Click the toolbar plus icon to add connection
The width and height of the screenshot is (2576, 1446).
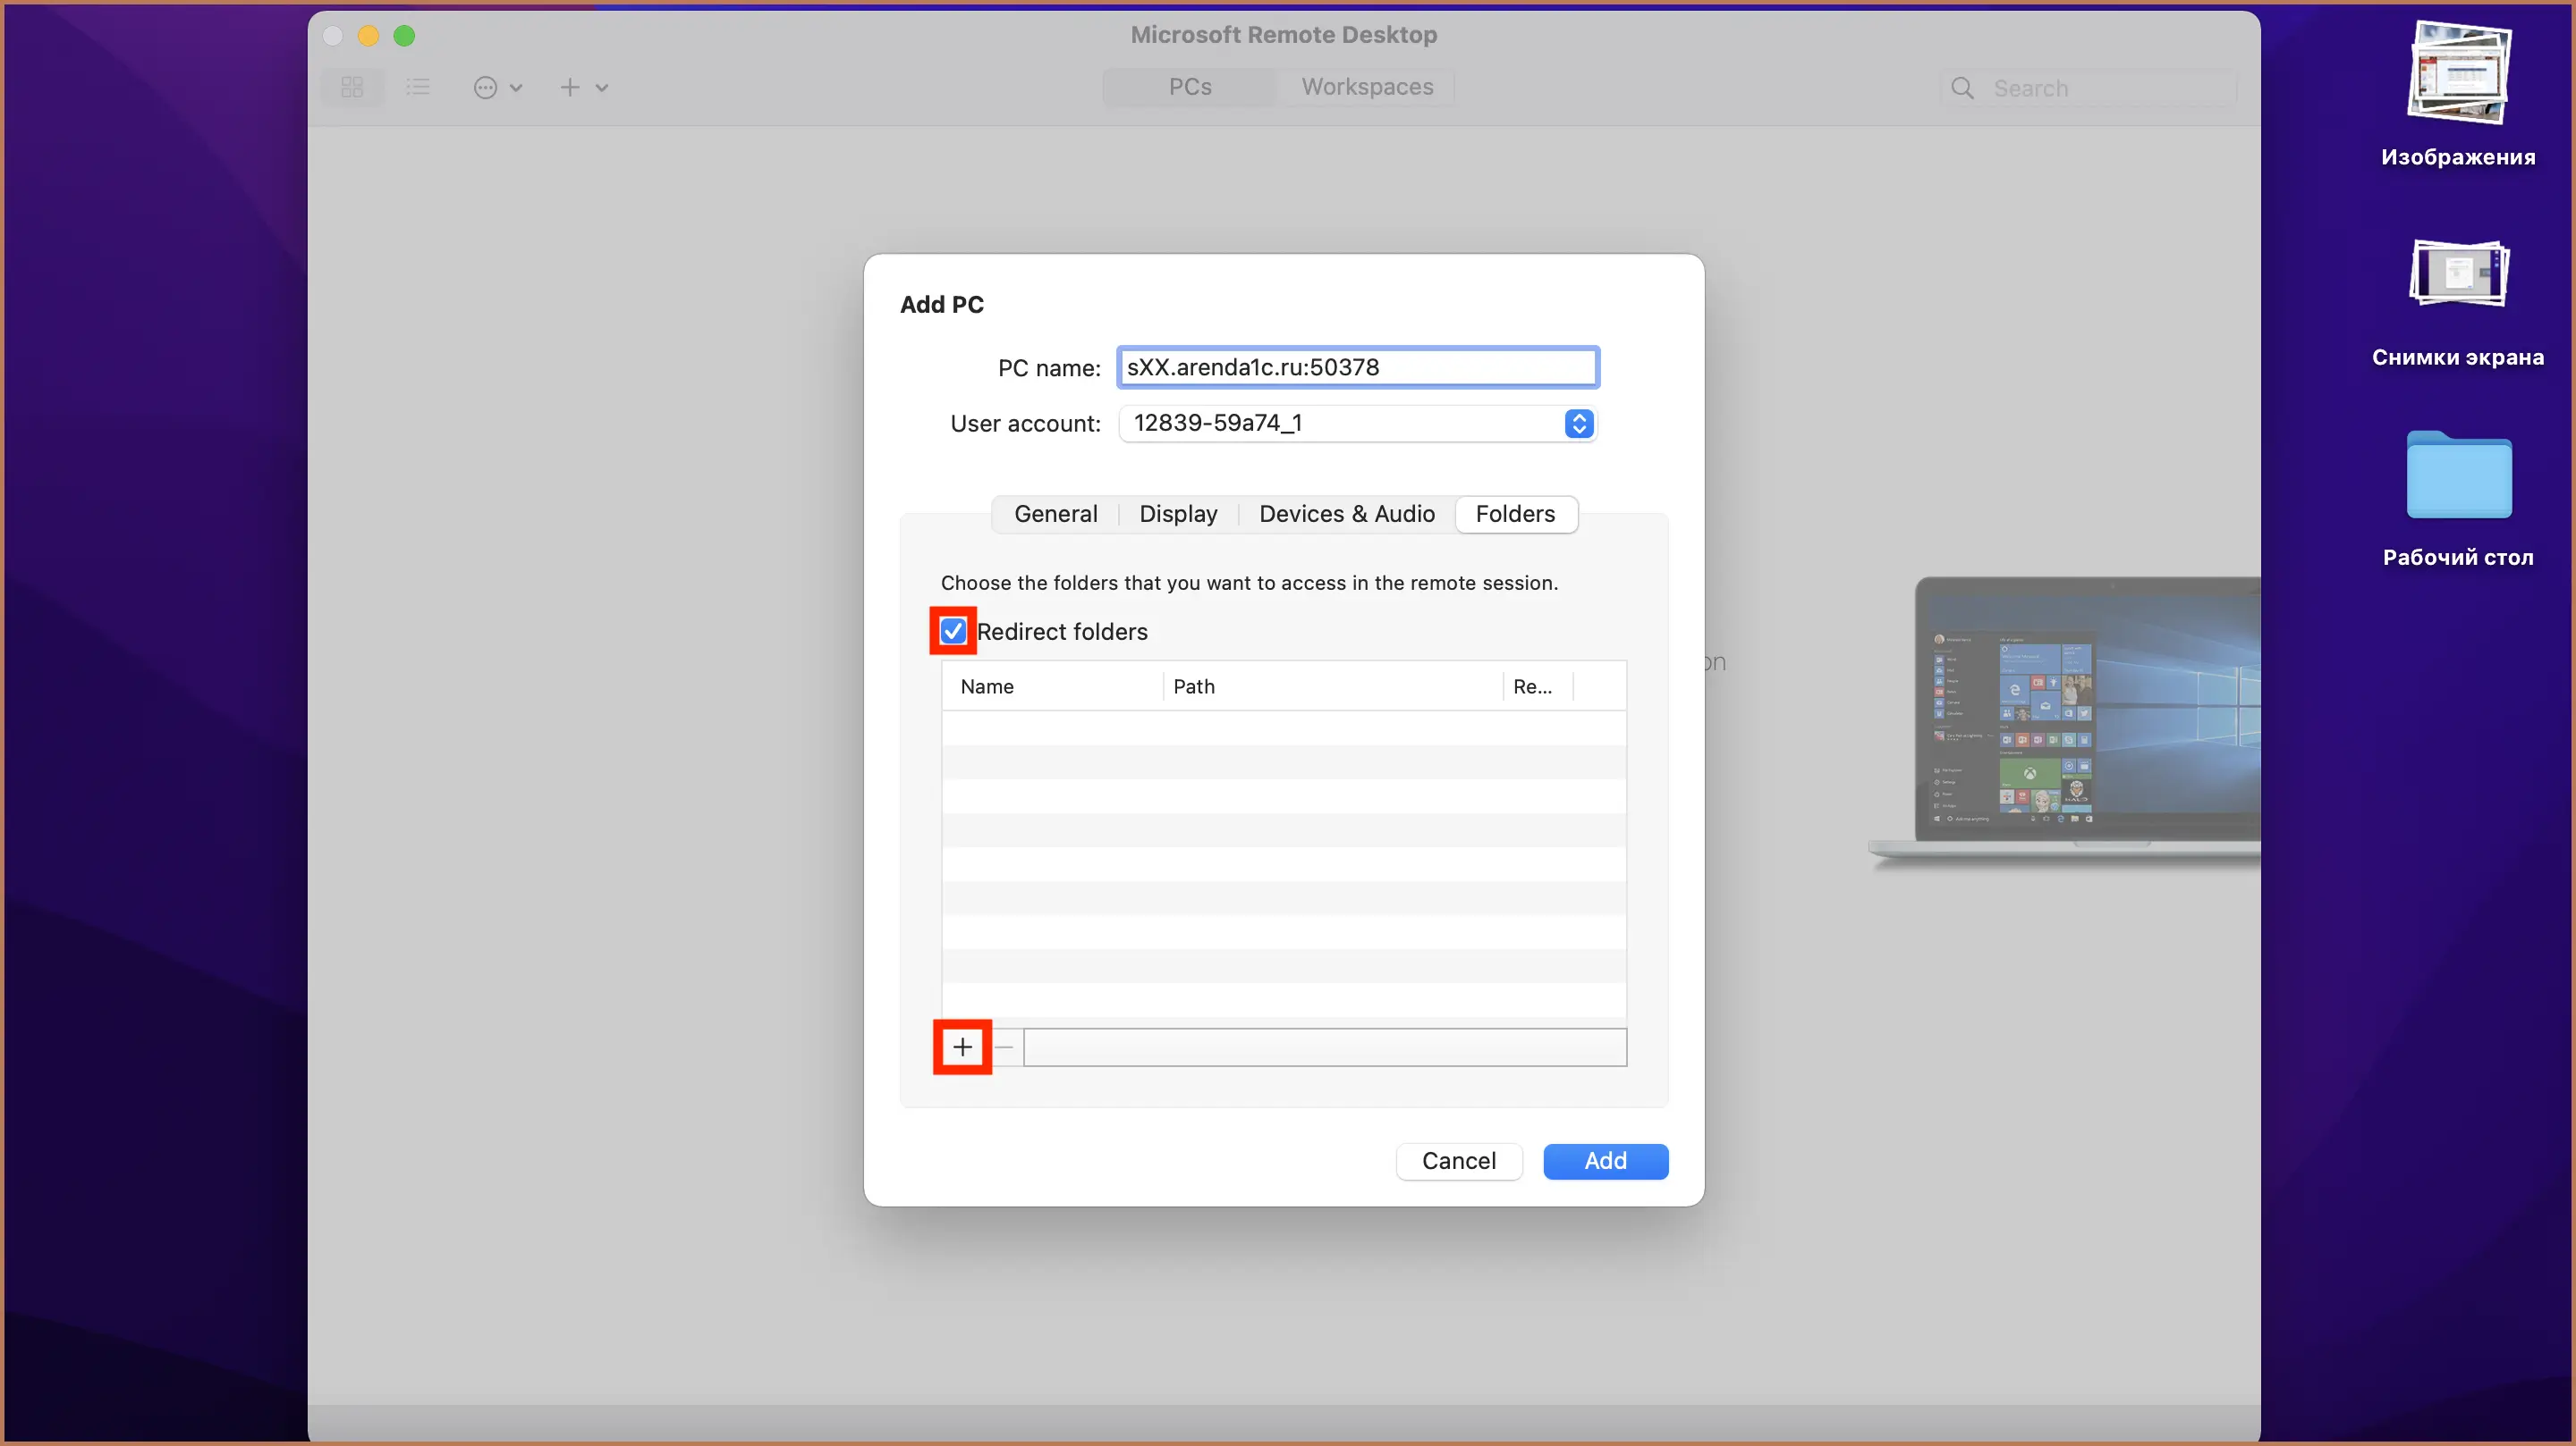[570, 88]
